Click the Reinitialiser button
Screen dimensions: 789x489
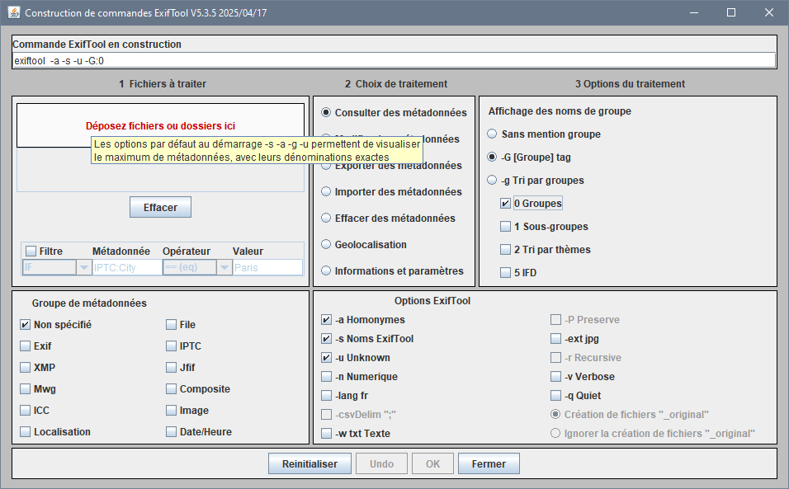click(310, 464)
